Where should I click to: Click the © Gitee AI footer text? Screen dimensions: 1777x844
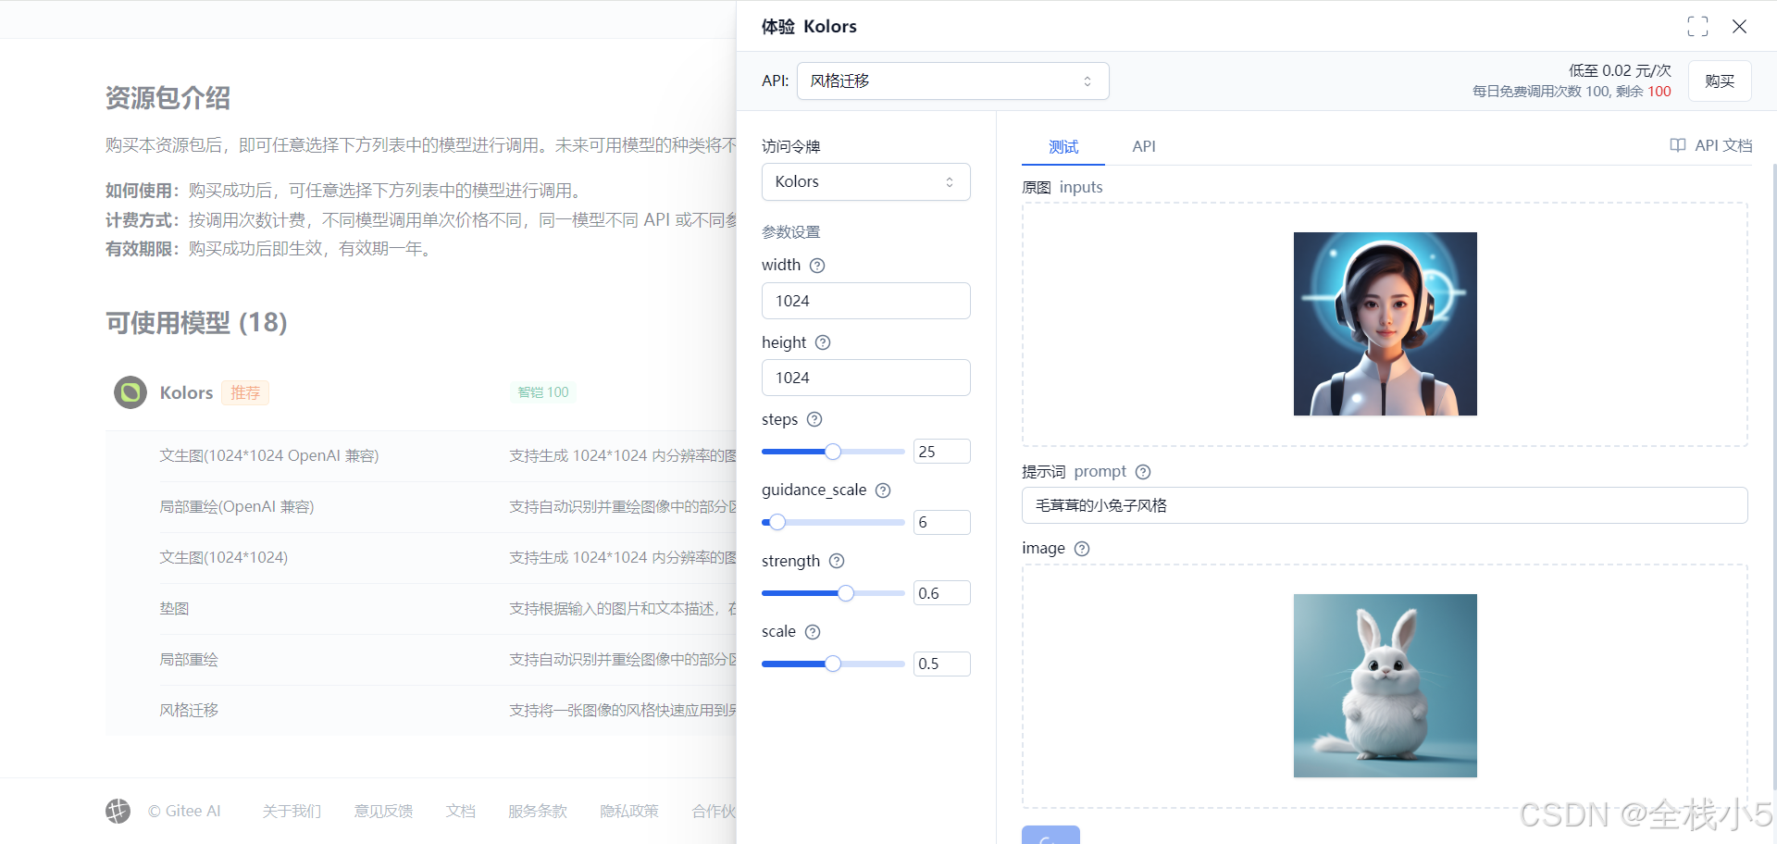pos(184,811)
